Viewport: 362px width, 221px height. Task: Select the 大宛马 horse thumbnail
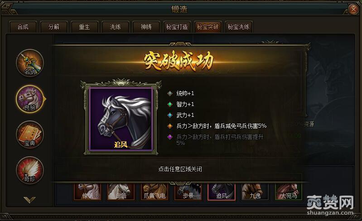289,192
